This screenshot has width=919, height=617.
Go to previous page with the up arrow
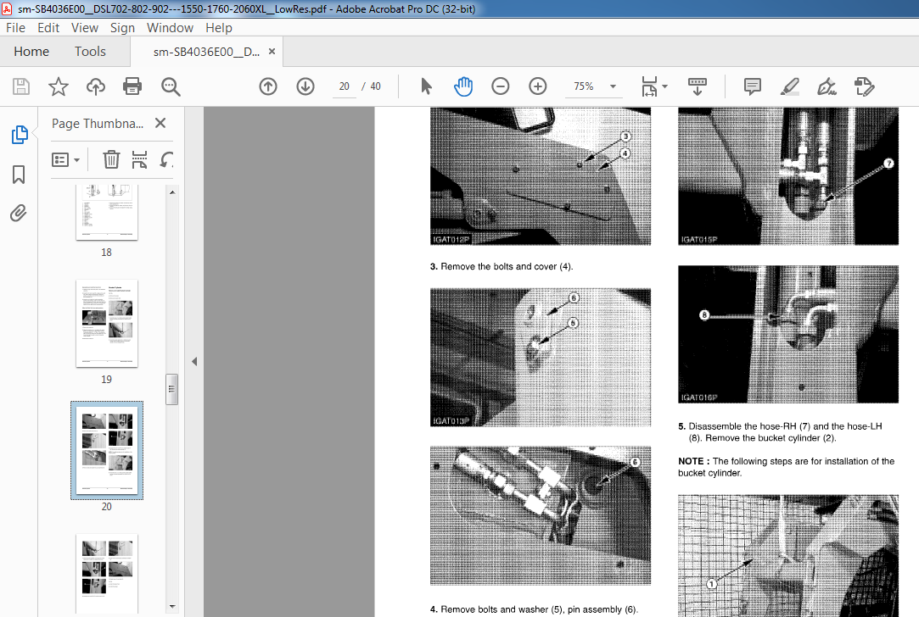(x=268, y=86)
